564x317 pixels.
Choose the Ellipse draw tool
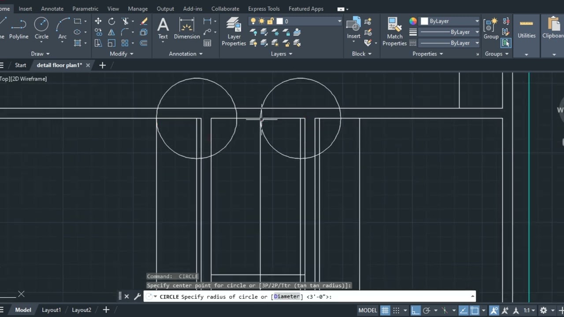coord(78,32)
